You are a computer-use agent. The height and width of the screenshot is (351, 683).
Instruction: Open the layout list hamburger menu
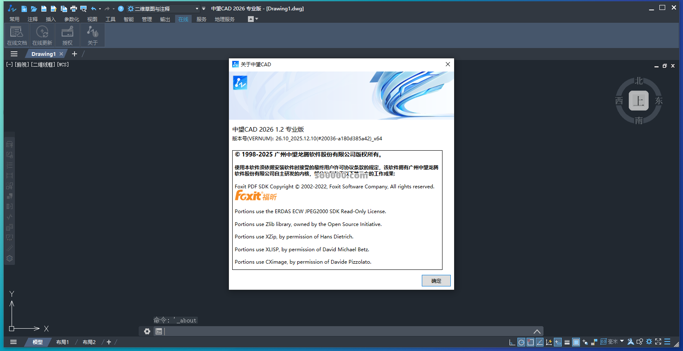pyautogui.click(x=14, y=342)
